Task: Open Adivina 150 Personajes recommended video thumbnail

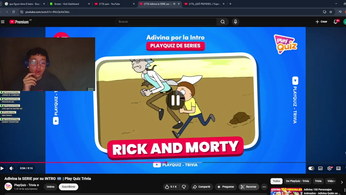Action: (x=286, y=191)
